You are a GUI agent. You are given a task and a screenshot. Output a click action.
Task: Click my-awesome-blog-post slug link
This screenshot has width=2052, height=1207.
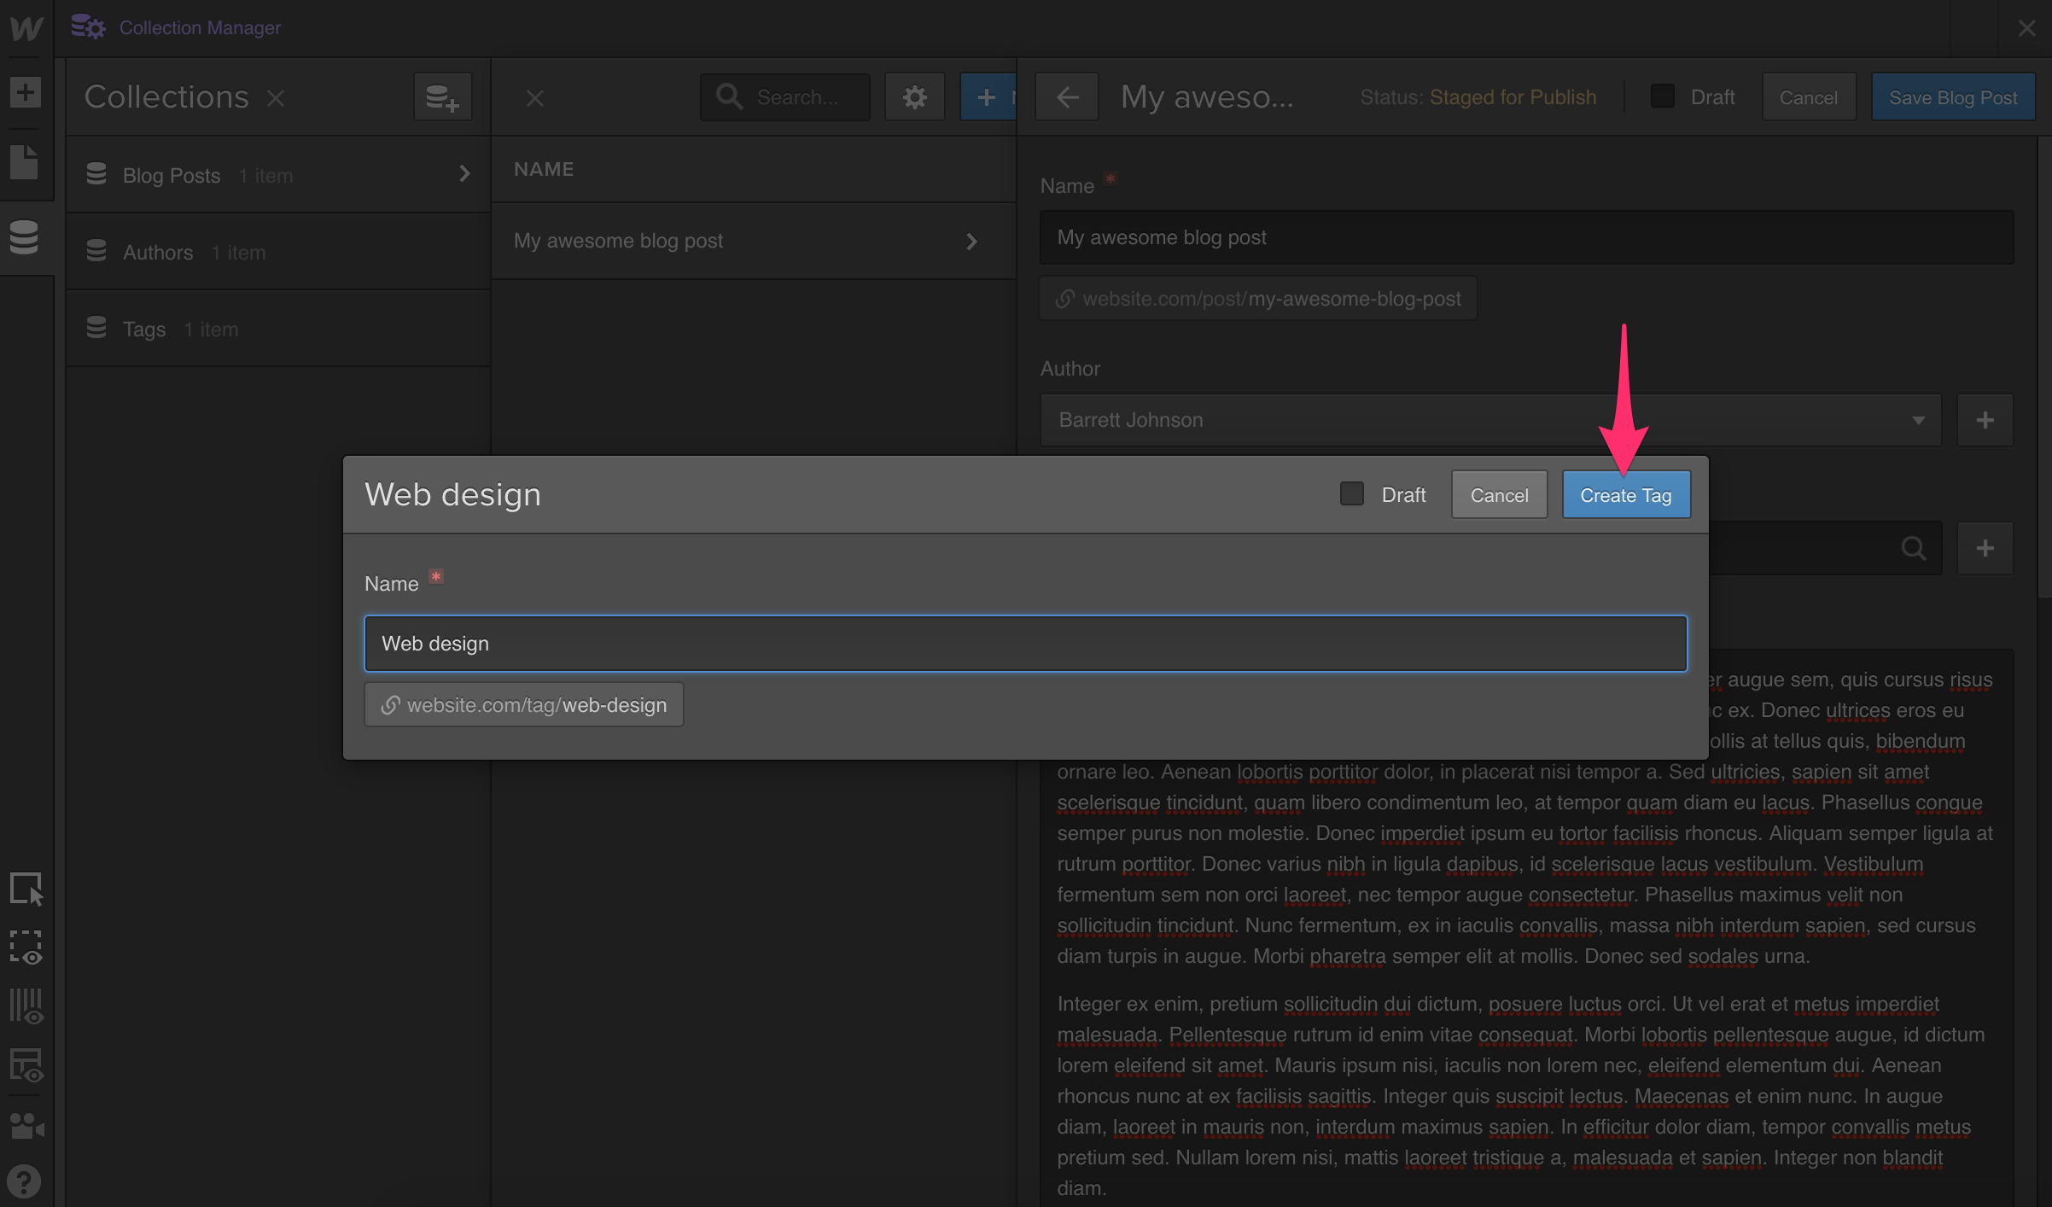pyautogui.click(x=1258, y=299)
